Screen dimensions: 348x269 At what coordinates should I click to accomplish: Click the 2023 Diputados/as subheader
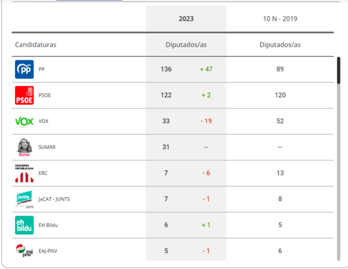point(186,45)
